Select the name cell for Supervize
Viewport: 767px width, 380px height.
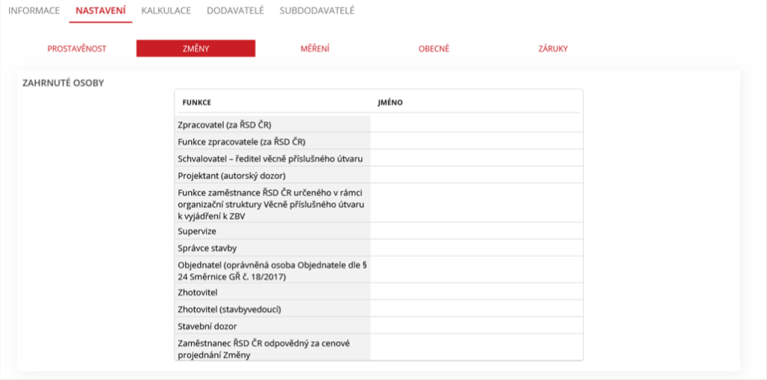pos(476,231)
